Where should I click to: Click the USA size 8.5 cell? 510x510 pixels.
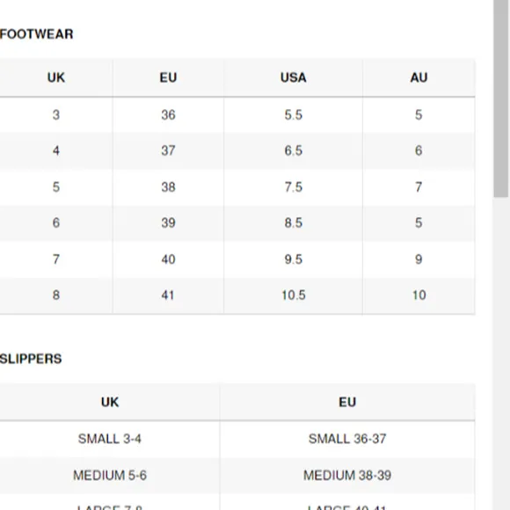click(x=294, y=222)
